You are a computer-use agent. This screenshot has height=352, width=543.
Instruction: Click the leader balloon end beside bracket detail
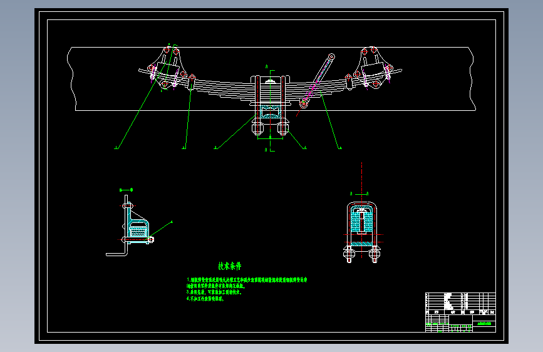[172, 222]
